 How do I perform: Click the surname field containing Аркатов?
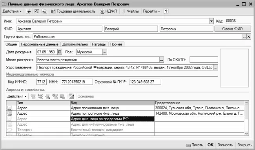(x=59, y=29)
